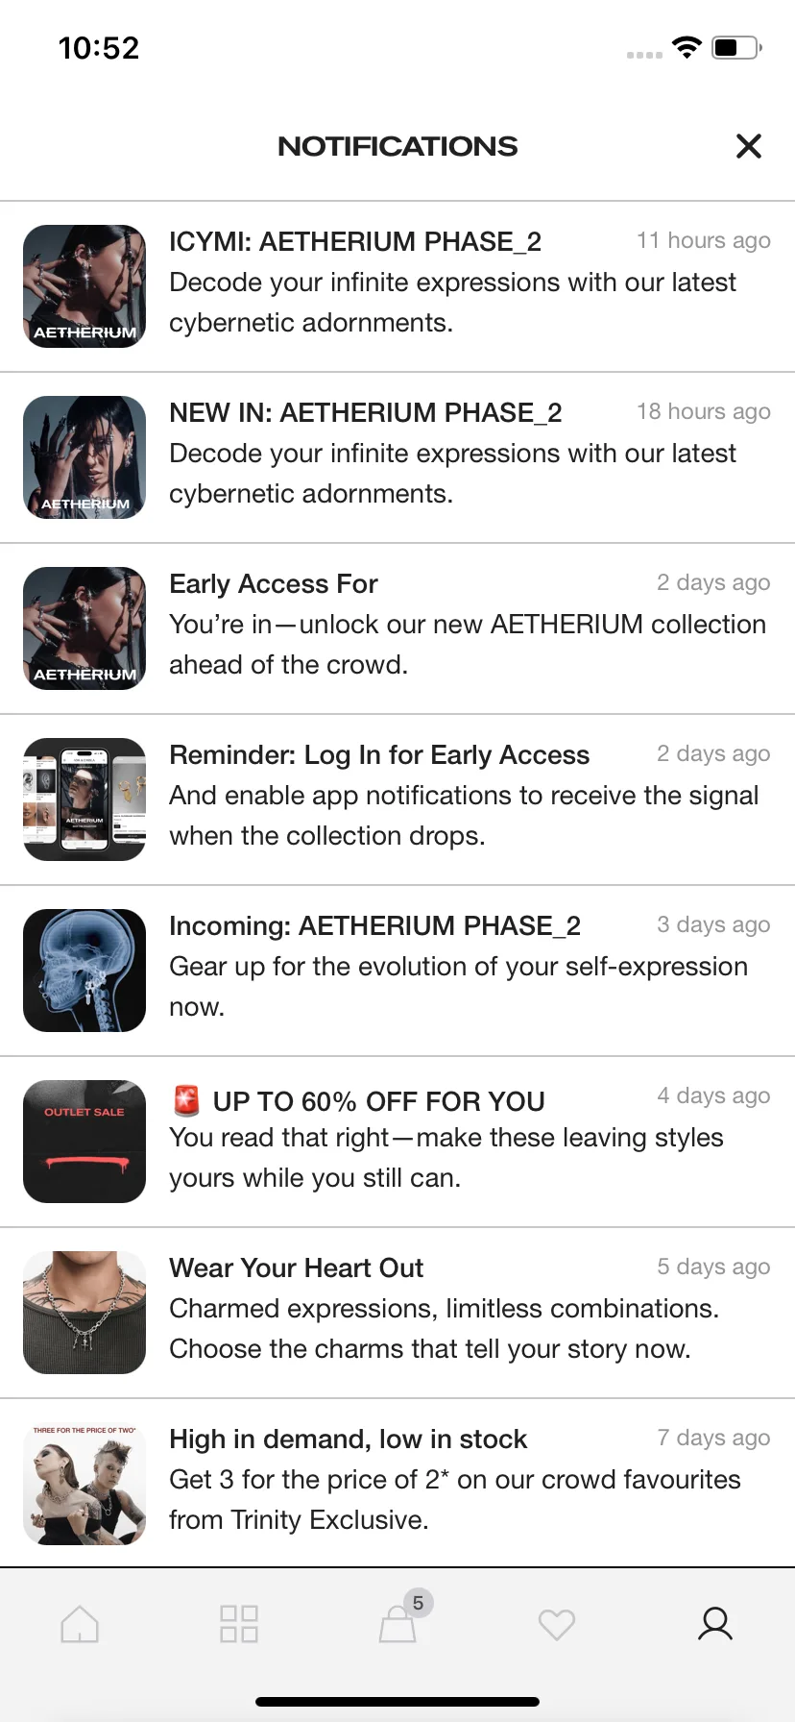Viewport: 795px width, 1722px height.
Task: Open Wear Your Heart Out notification
Action: (x=451, y=1309)
